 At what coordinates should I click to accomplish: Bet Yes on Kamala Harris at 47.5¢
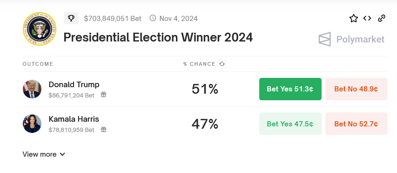290,124
